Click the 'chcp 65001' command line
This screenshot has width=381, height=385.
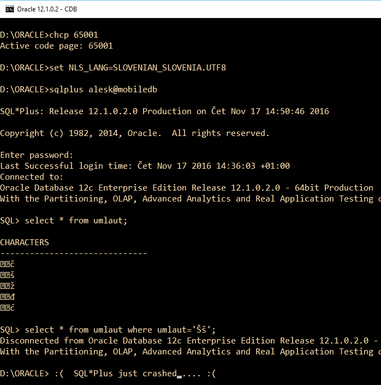click(x=49, y=35)
